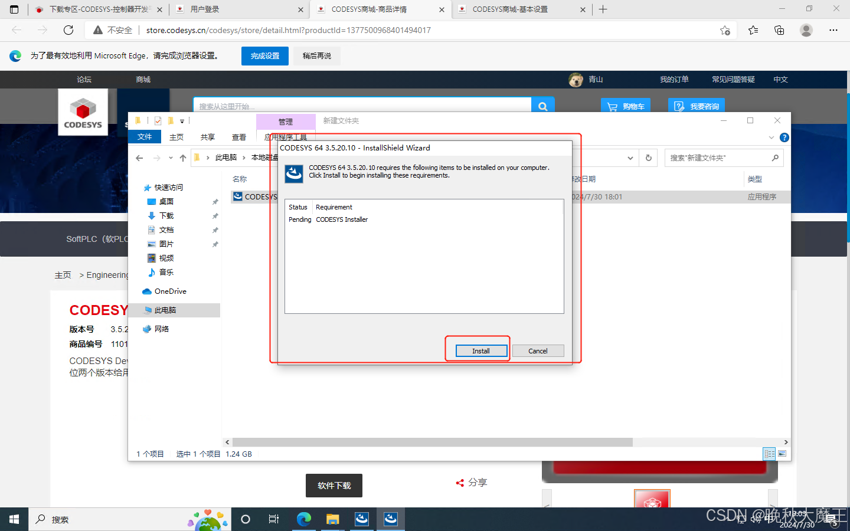Switch to large icons view in status bar
The image size is (850, 531).
(782, 454)
